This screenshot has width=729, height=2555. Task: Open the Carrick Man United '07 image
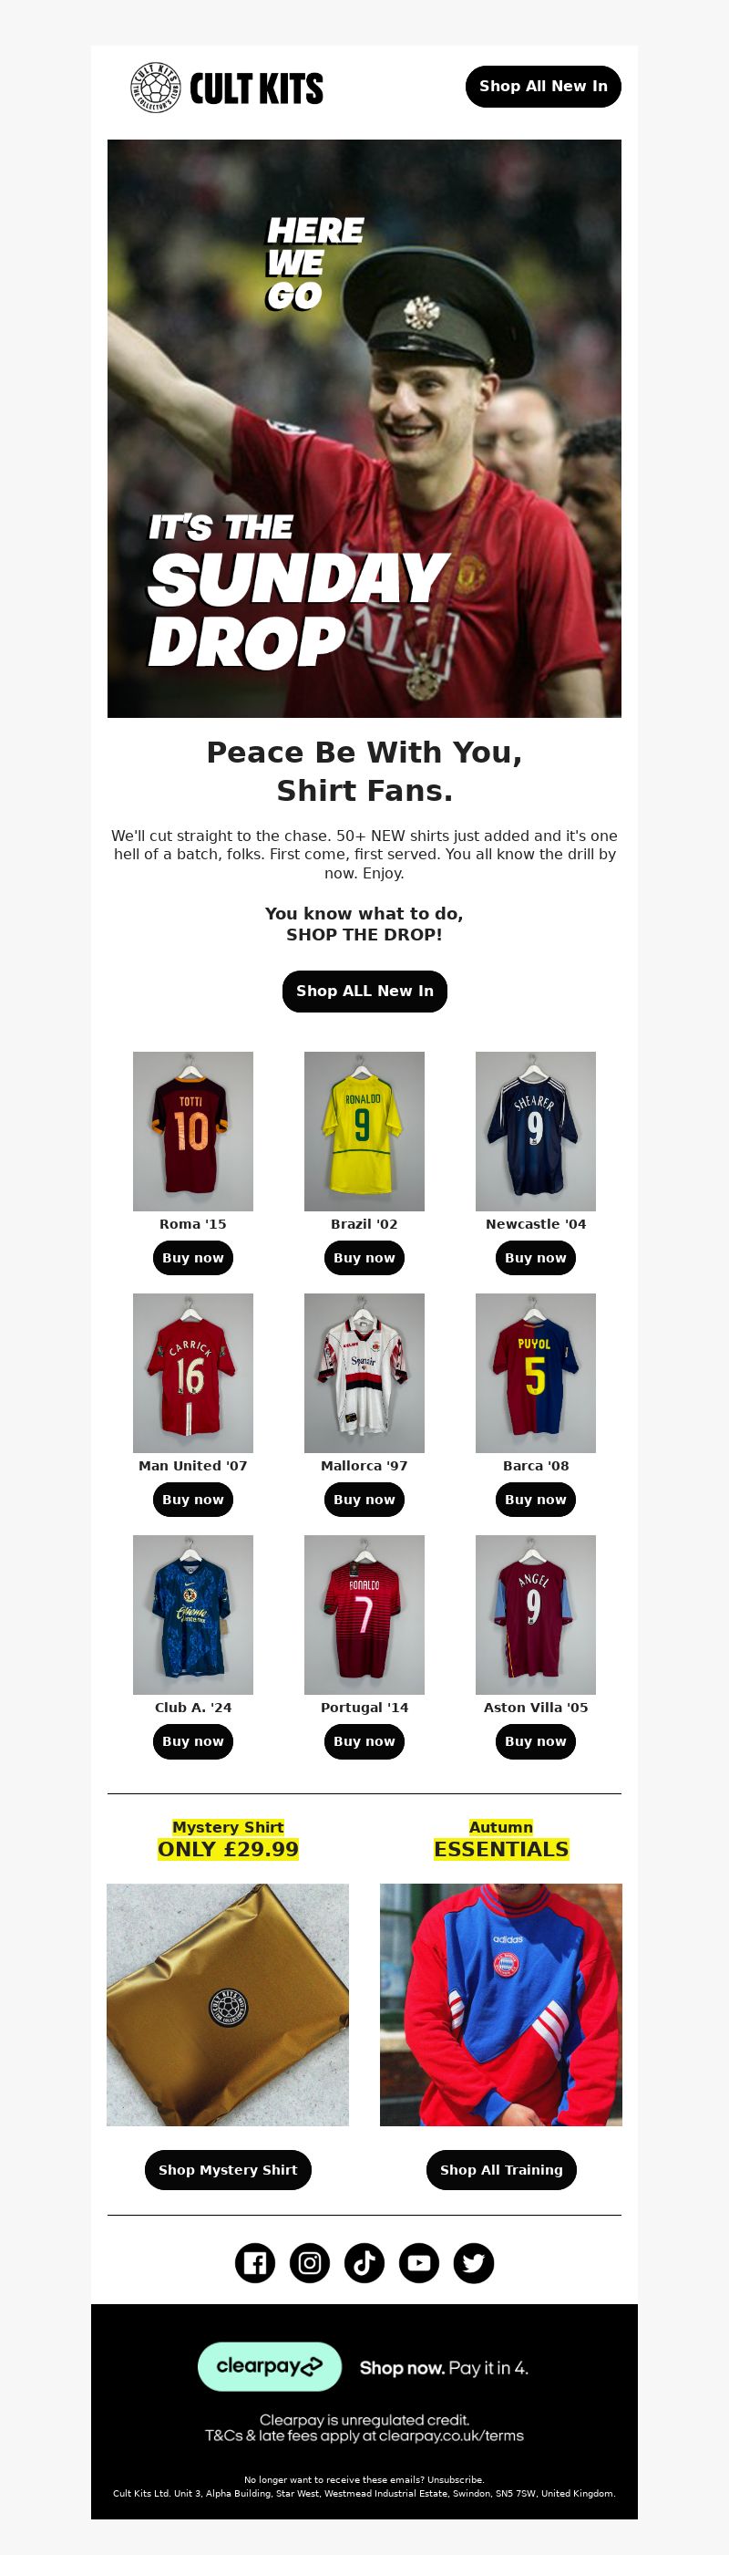(193, 1373)
